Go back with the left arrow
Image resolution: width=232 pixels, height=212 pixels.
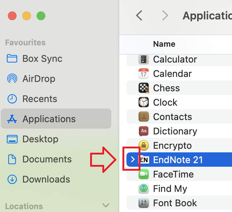(139, 15)
